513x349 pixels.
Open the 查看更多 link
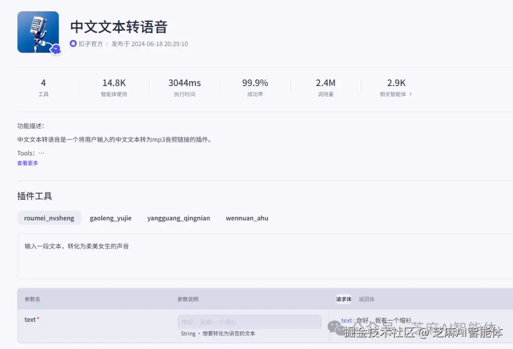[x=27, y=163]
